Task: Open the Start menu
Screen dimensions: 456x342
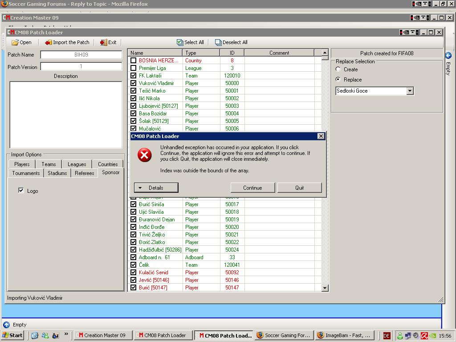Action: coord(12,335)
